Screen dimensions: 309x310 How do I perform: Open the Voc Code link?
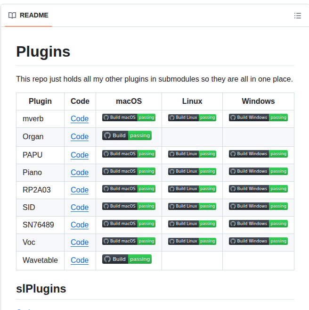(80, 242)
